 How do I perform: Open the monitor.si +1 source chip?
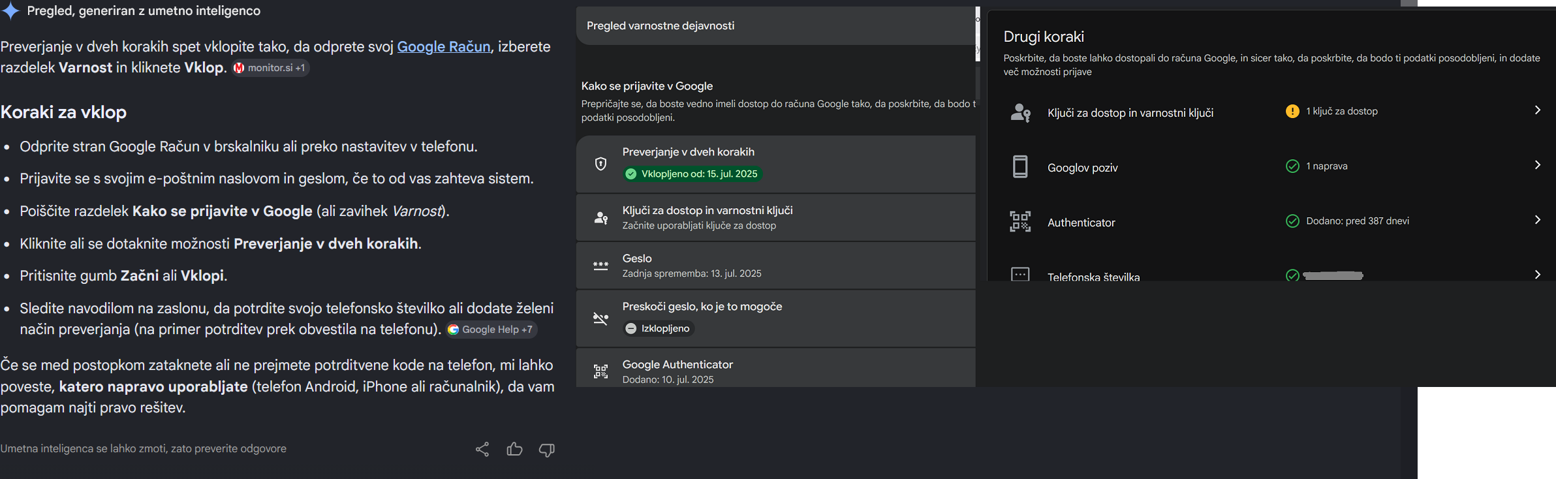270,68
